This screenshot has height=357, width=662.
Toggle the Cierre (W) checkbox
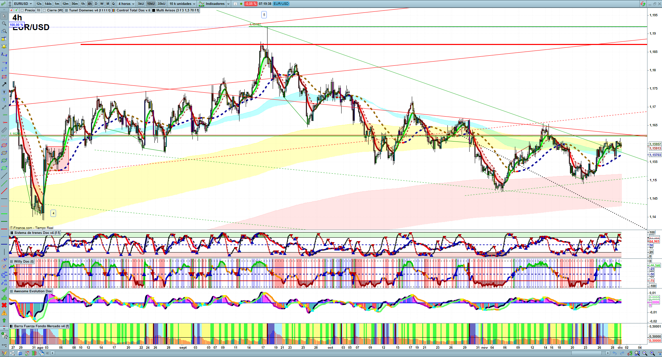(44, 10)
